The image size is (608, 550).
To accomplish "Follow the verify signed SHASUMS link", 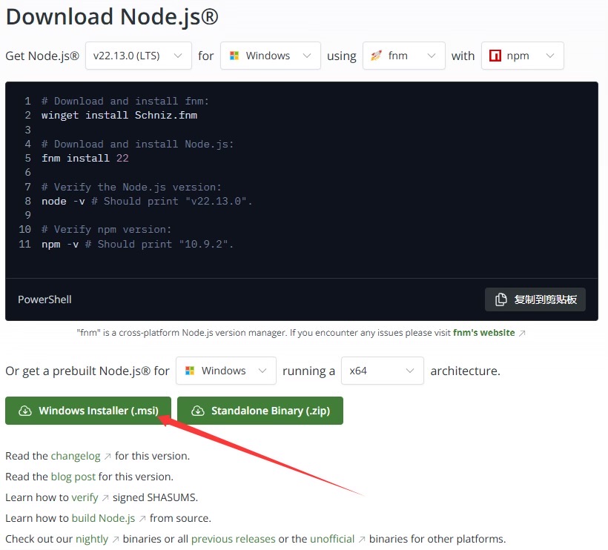I will click(x=85, y=497).
